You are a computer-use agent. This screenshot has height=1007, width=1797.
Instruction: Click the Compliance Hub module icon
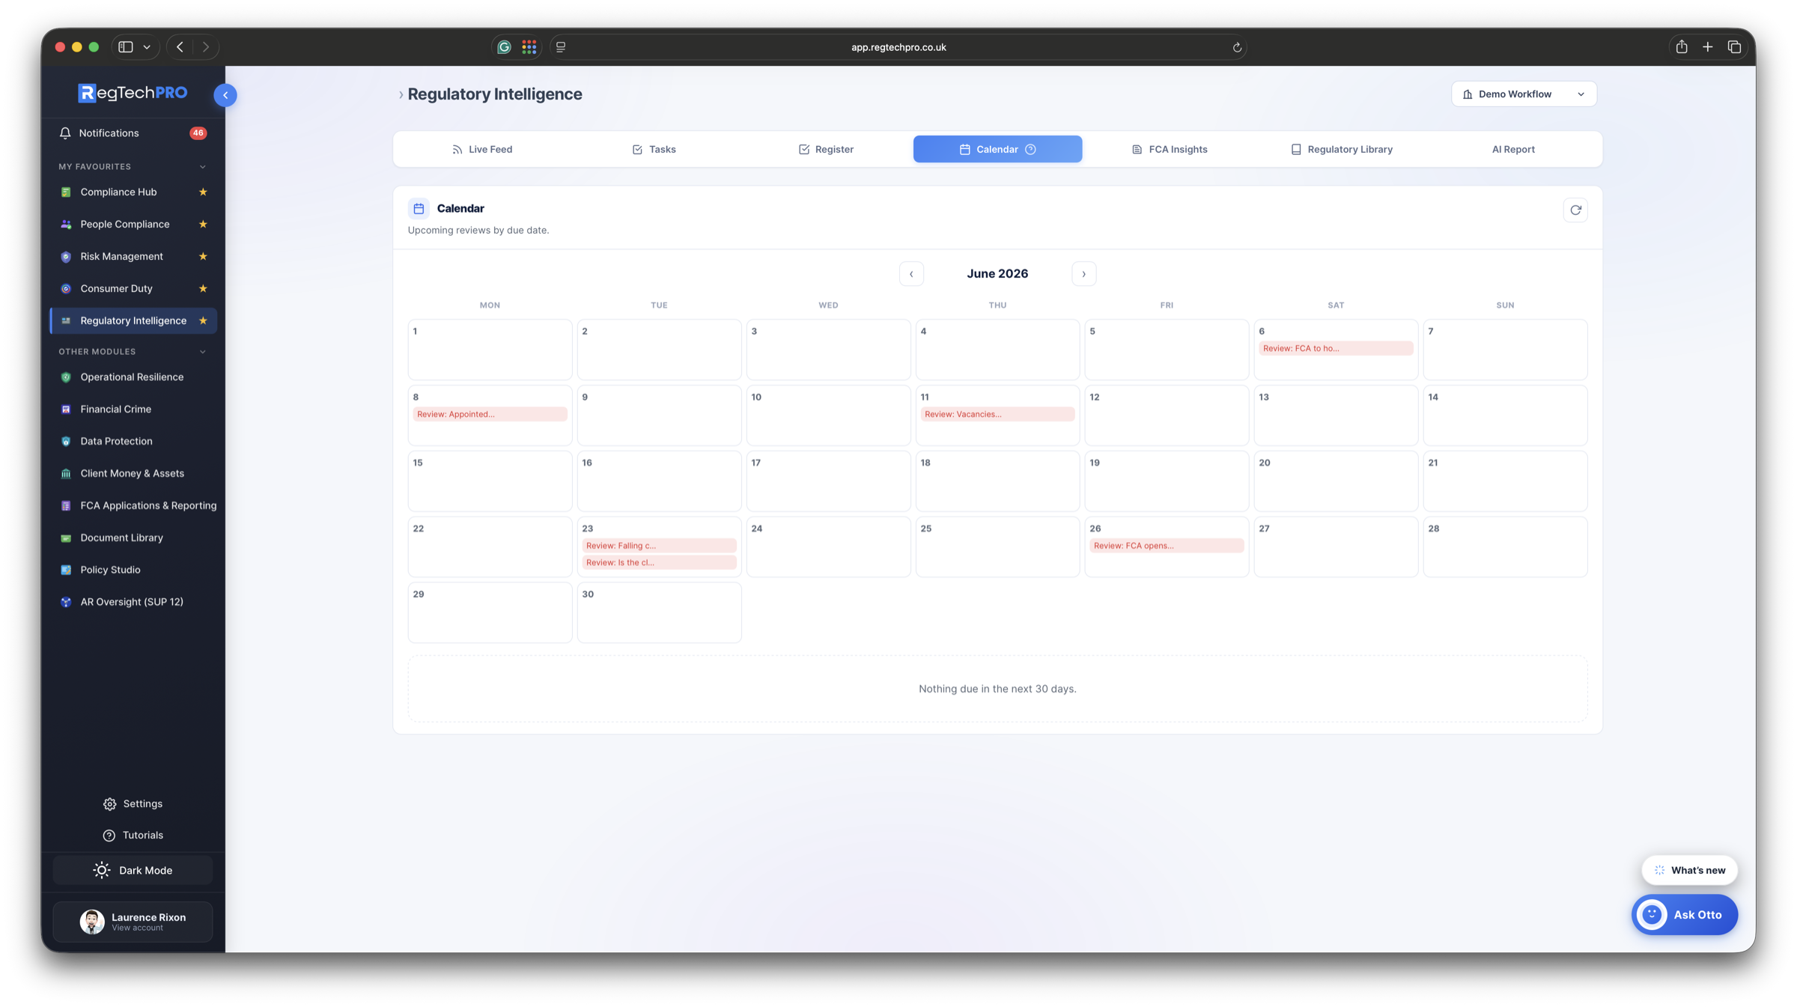pyautogui.click(x=66, y=192)
